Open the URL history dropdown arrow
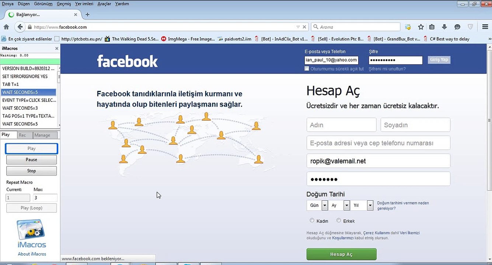492x265 pixels. 298,27
